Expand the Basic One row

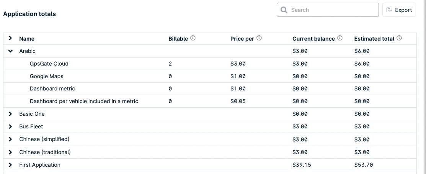[x=10, y=114]
